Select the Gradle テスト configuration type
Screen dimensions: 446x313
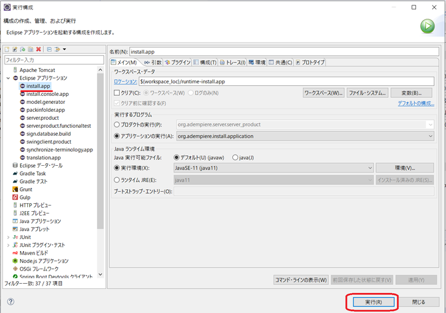30,182
